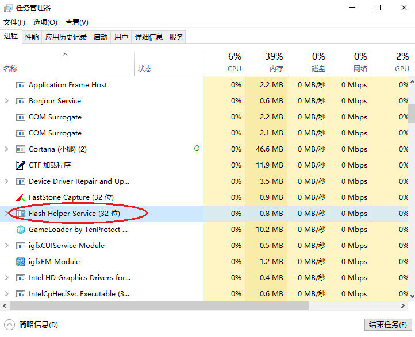The image size is (415, 337).
Task: Click the vertical scrollbar up arrow
Action: (412, 82)
